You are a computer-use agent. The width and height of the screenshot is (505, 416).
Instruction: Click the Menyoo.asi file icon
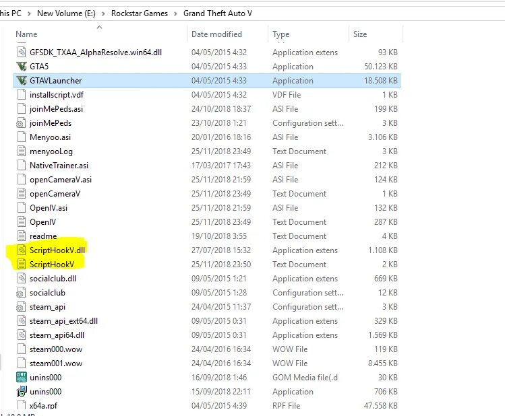click(x=22, y=137)
